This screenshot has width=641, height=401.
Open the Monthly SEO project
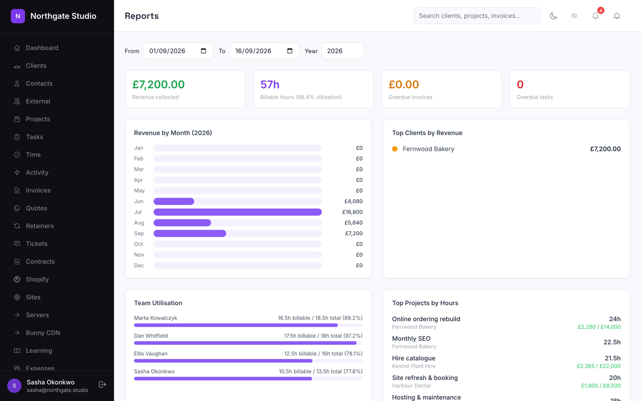411,339
